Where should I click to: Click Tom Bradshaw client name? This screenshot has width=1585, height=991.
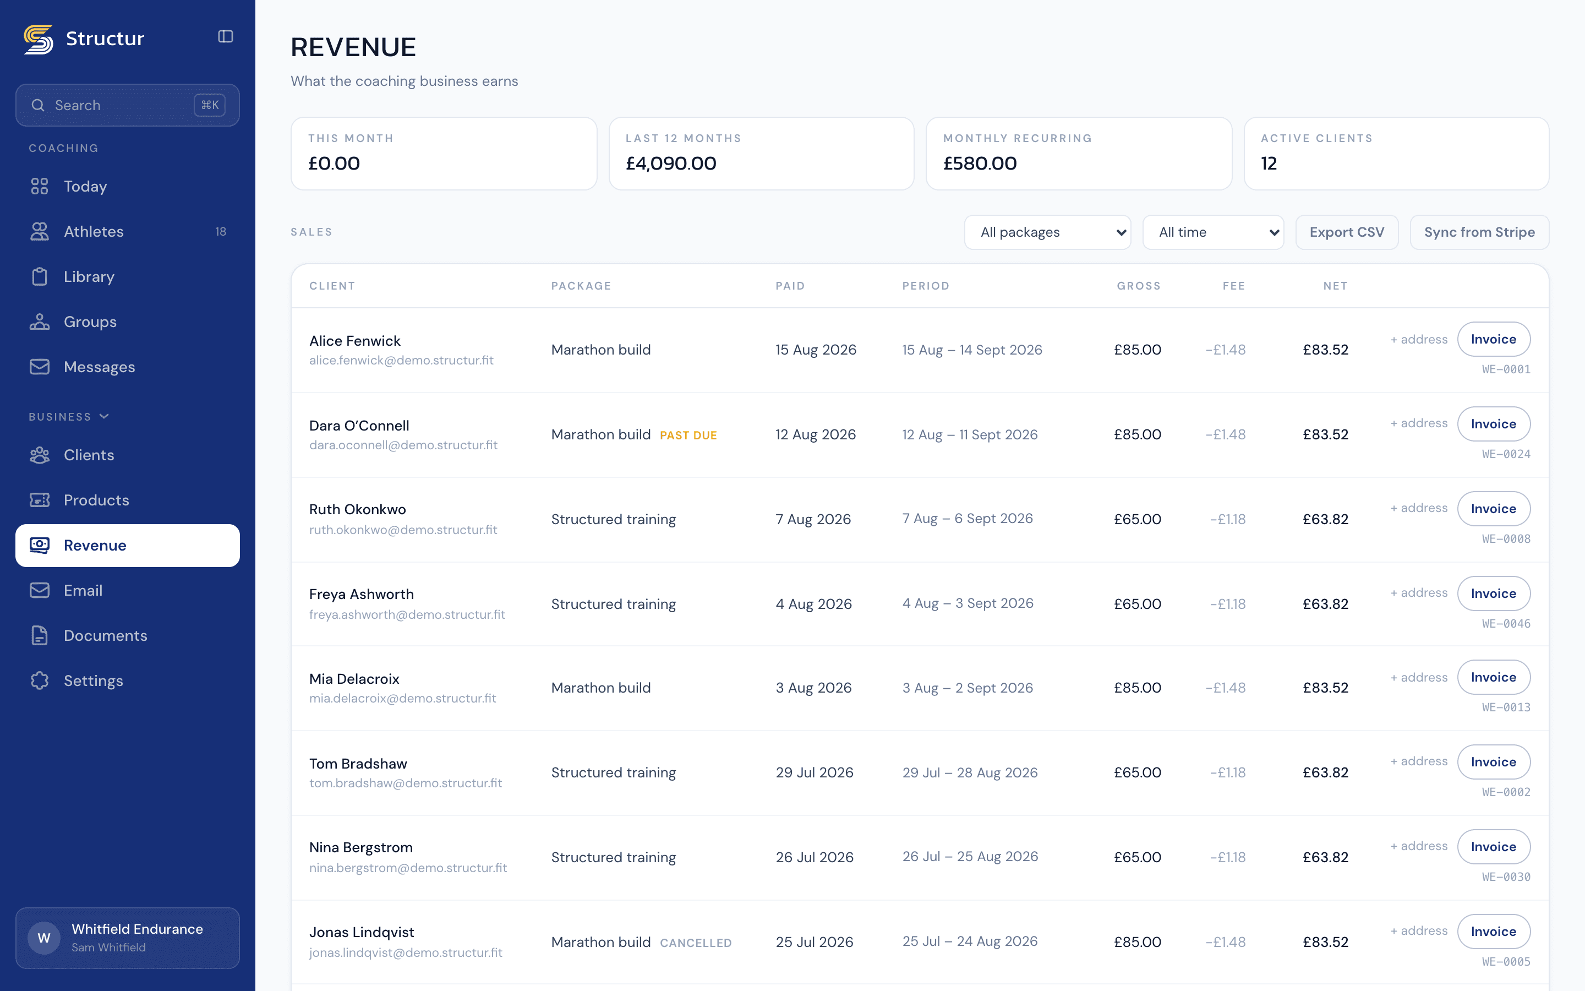(x=358, y=764)
